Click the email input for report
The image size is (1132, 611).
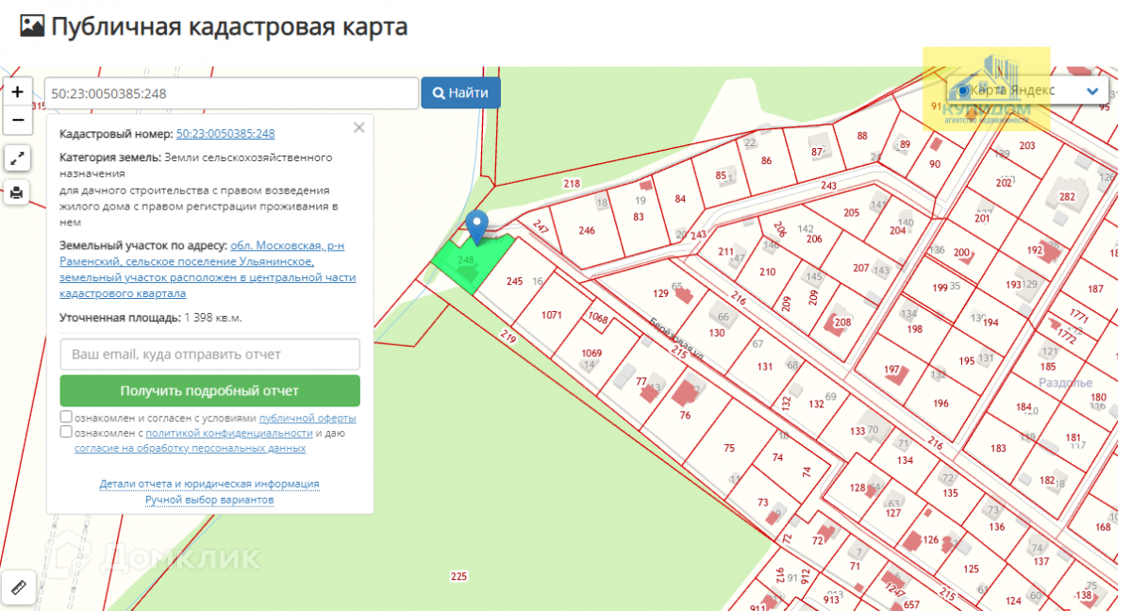tap(209, 355)
